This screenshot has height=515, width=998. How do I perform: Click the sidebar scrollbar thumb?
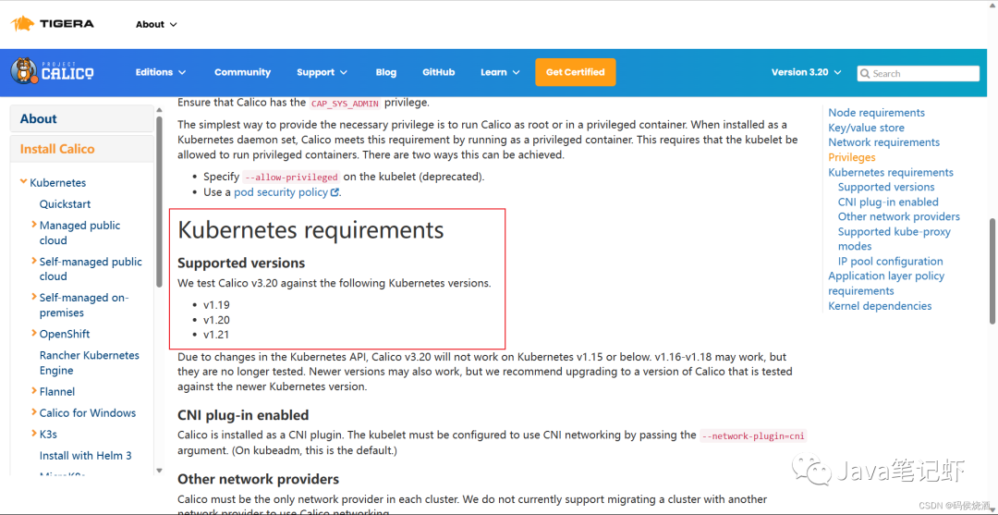[159, 202]
